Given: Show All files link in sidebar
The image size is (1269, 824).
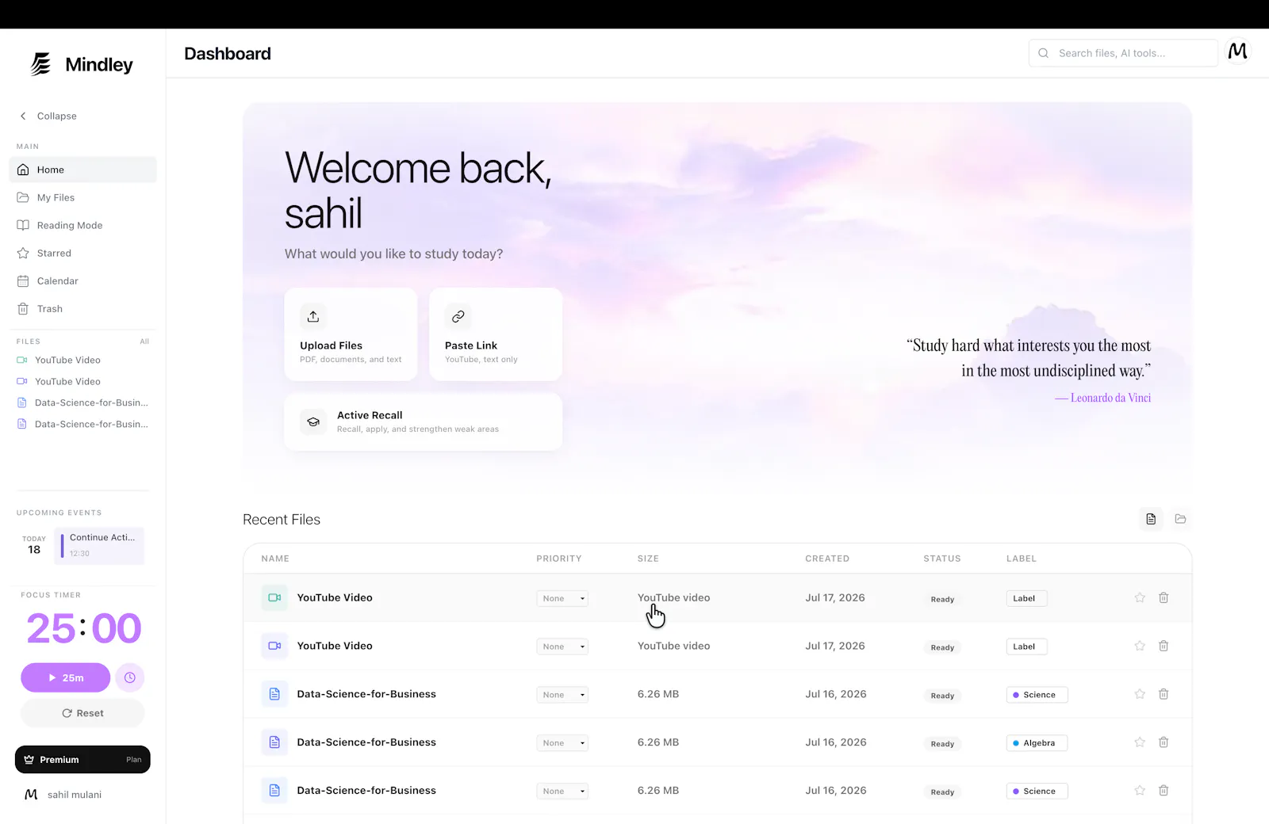Looking at the screenshot, I should [144, 341].
